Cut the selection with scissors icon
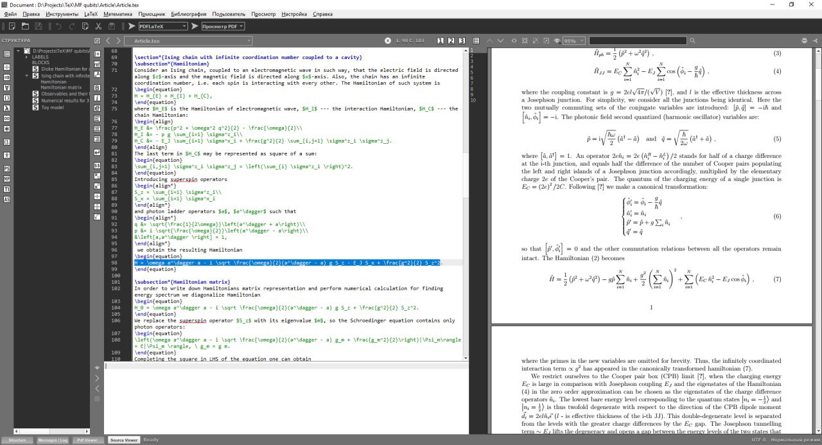This screenshot has height=445, width=822. pos(98,26)
